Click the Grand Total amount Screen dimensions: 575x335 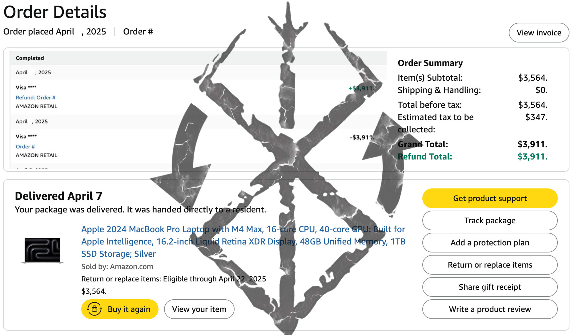(533, 144)
